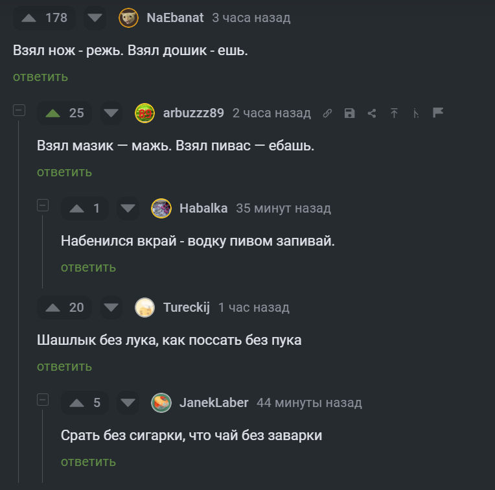Open Tureckij's profile via username
The height and width of the screenshot is (490, 495).
pos(187,307)
